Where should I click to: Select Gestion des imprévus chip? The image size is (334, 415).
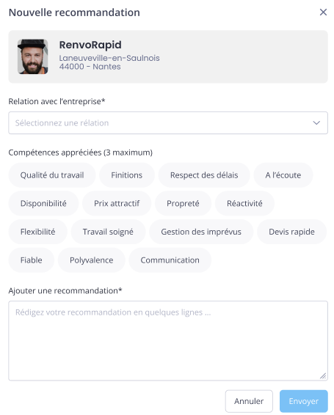(x=201, y=232)
